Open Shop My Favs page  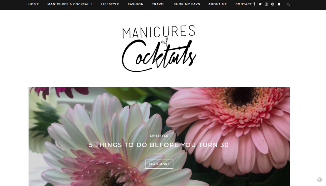point(187,4)
